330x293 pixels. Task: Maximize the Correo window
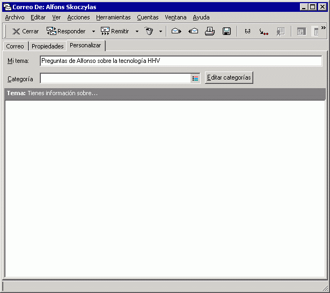click(x=313, y=7)
